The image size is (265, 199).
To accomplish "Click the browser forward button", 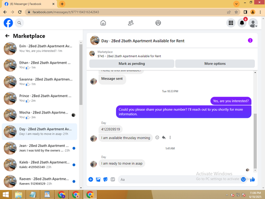I will pyautogui.click(x=12, y=12).
